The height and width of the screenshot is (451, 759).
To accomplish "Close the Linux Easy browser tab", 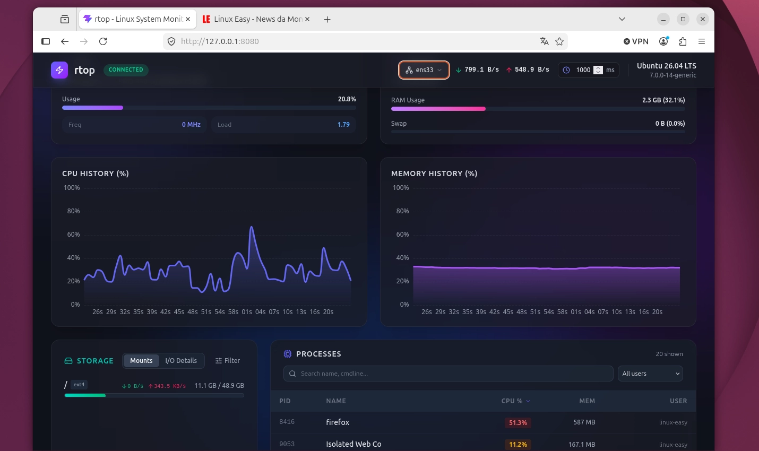I will coord(307,19).
